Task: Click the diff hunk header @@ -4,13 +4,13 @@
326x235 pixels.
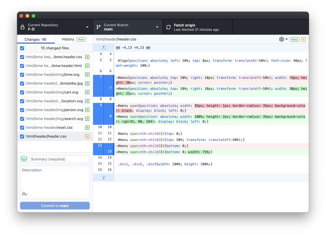Action: coord(133,48)
